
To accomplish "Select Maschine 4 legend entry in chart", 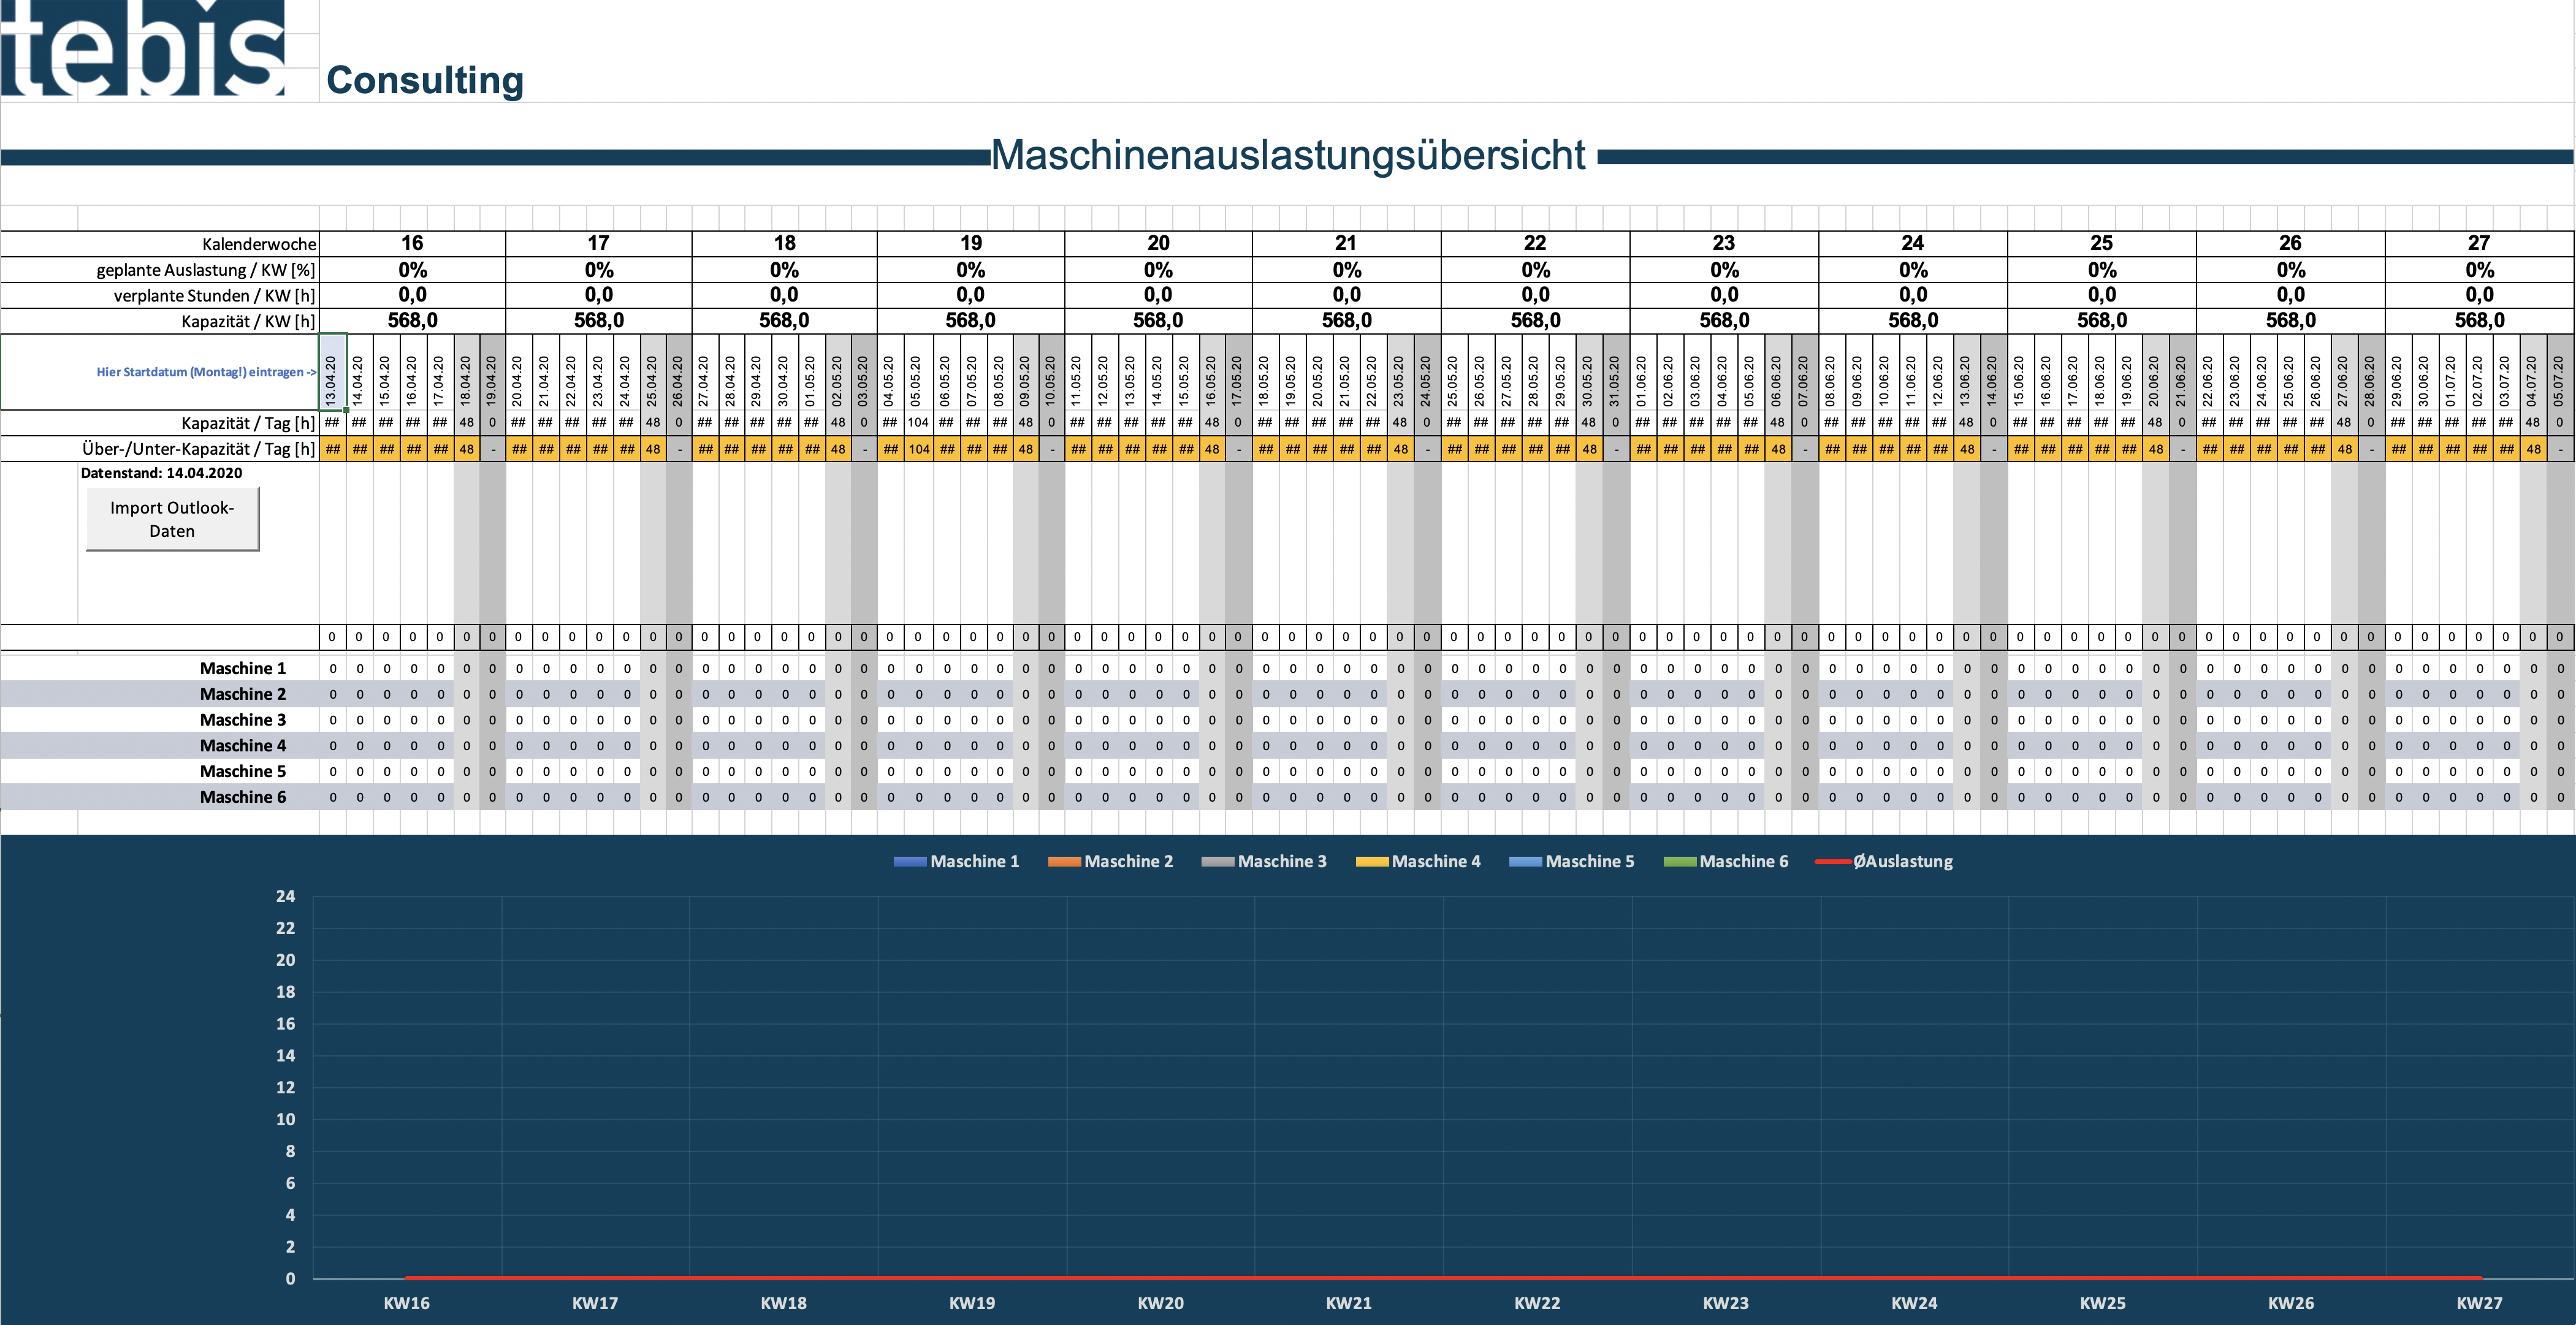I will click(x=1418, y=861).
